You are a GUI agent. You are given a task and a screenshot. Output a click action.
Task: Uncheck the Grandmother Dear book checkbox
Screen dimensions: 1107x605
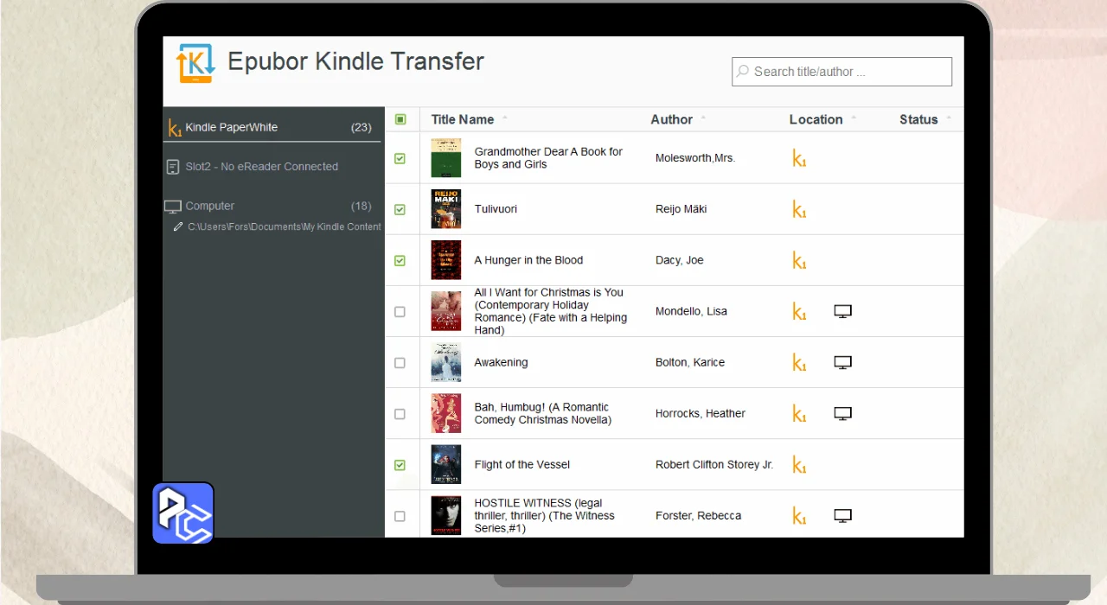[x=400, y=158]
